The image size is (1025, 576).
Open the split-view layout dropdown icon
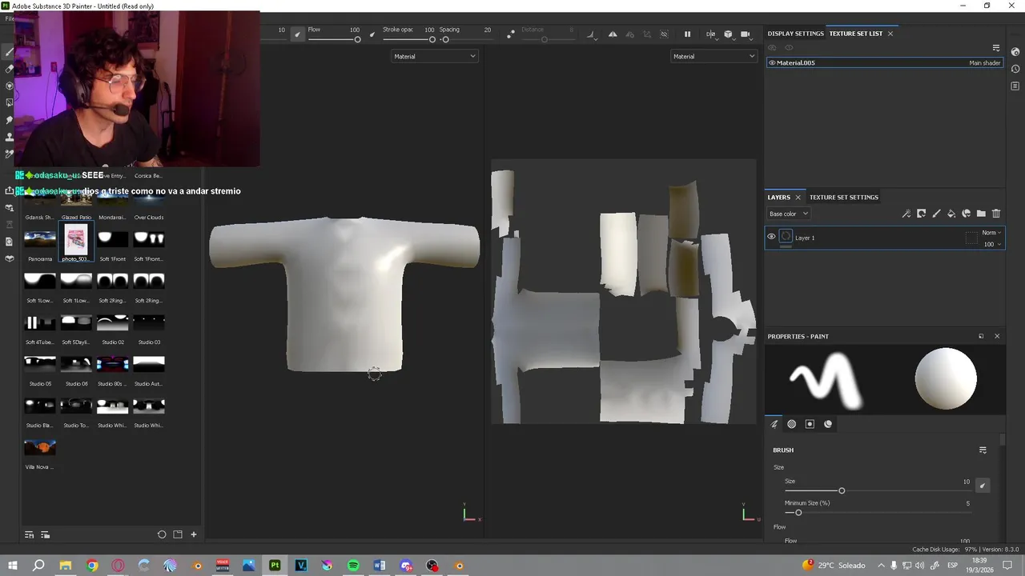[710, 34]
